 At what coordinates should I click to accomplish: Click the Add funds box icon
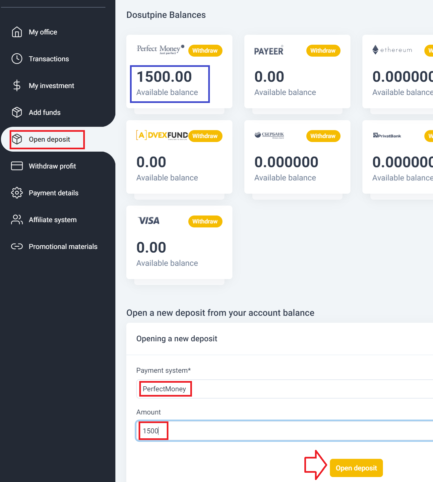point(17,113)
